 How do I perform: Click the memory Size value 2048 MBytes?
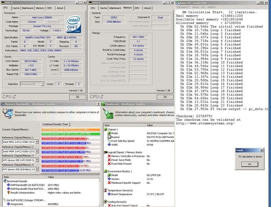coord(113,22)
